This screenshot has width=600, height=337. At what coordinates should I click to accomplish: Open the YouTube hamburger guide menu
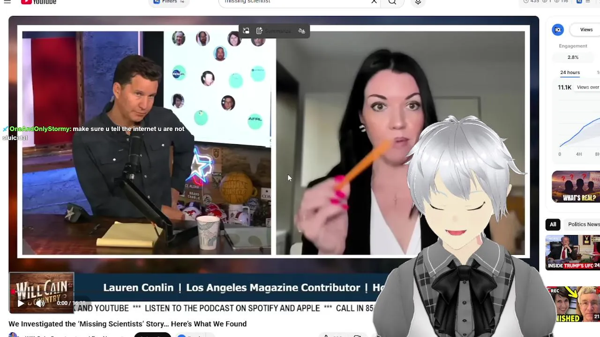tap(7, 2)
